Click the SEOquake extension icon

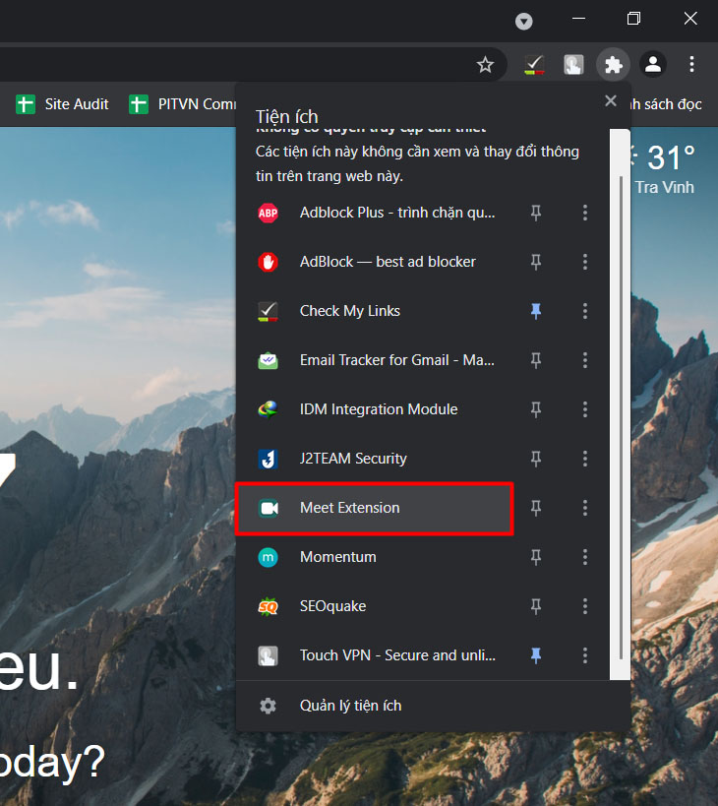268,606
